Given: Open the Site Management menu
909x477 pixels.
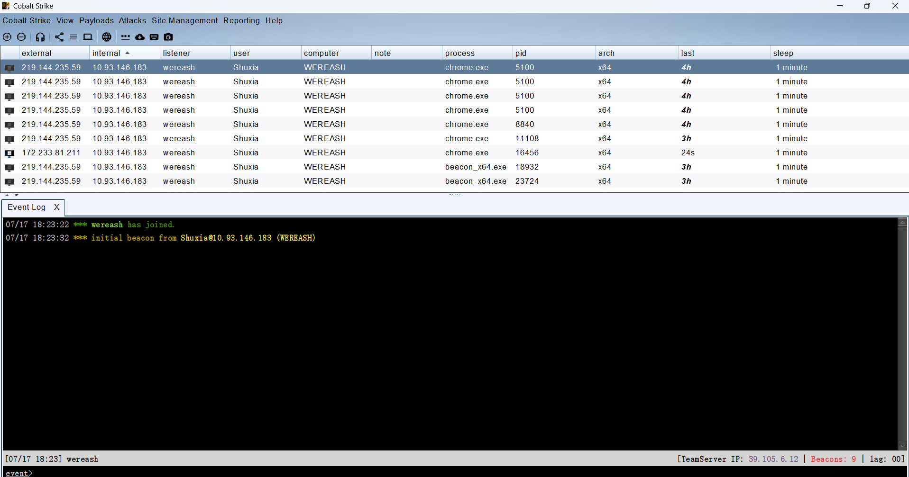Looking at the screenshot, I should [185, 20].
